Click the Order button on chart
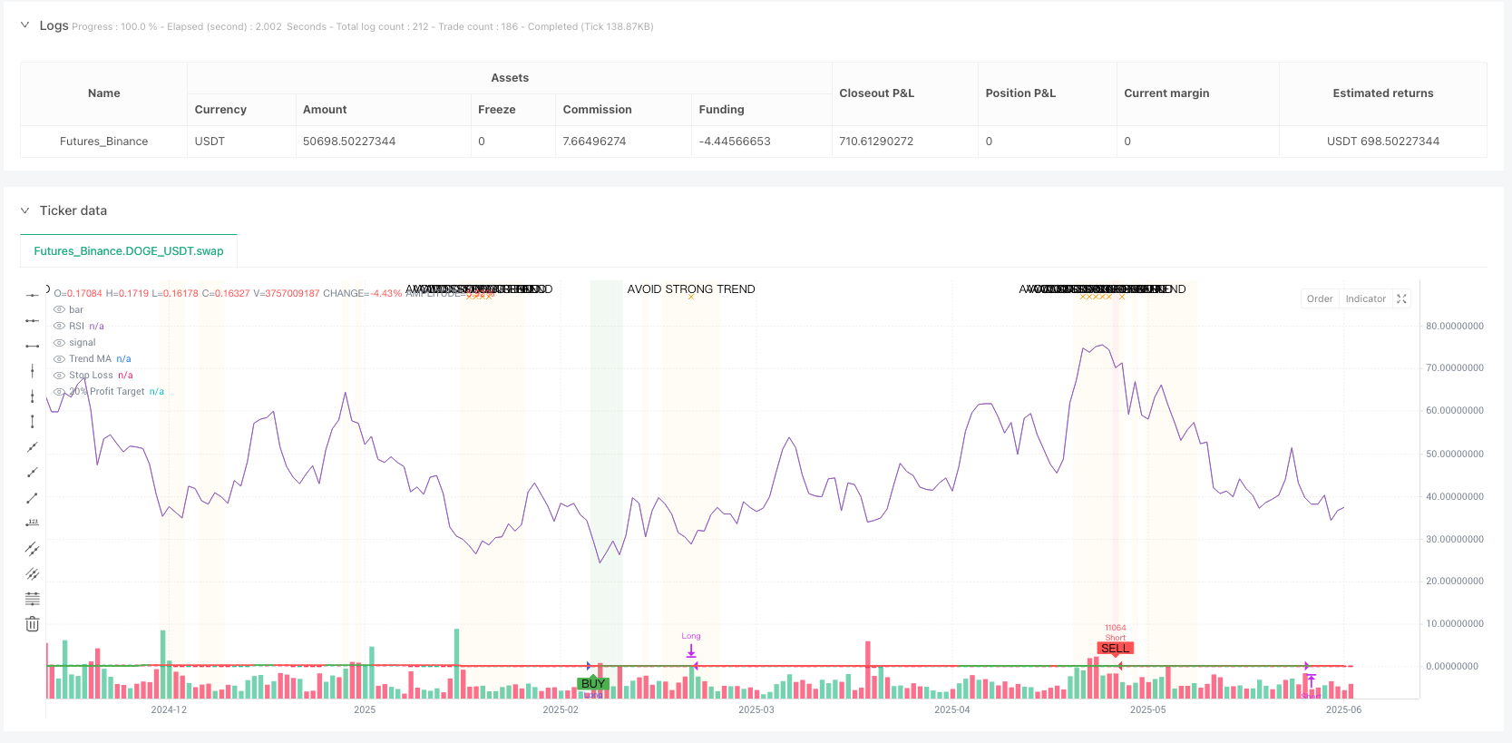Viewport: 1512px width, 743px height. [x=1320, y=298]
